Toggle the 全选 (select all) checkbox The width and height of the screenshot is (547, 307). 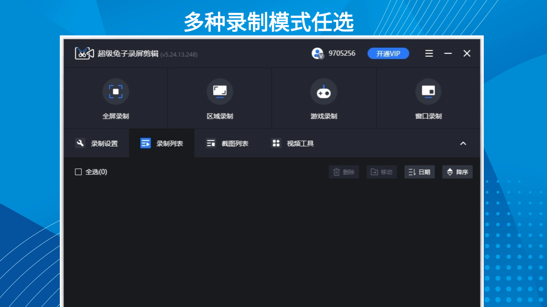coord(78,171)
